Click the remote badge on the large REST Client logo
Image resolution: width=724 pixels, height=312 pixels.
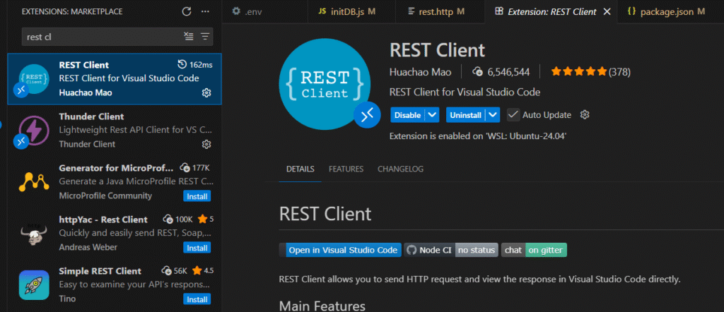[x=367, y=115]
